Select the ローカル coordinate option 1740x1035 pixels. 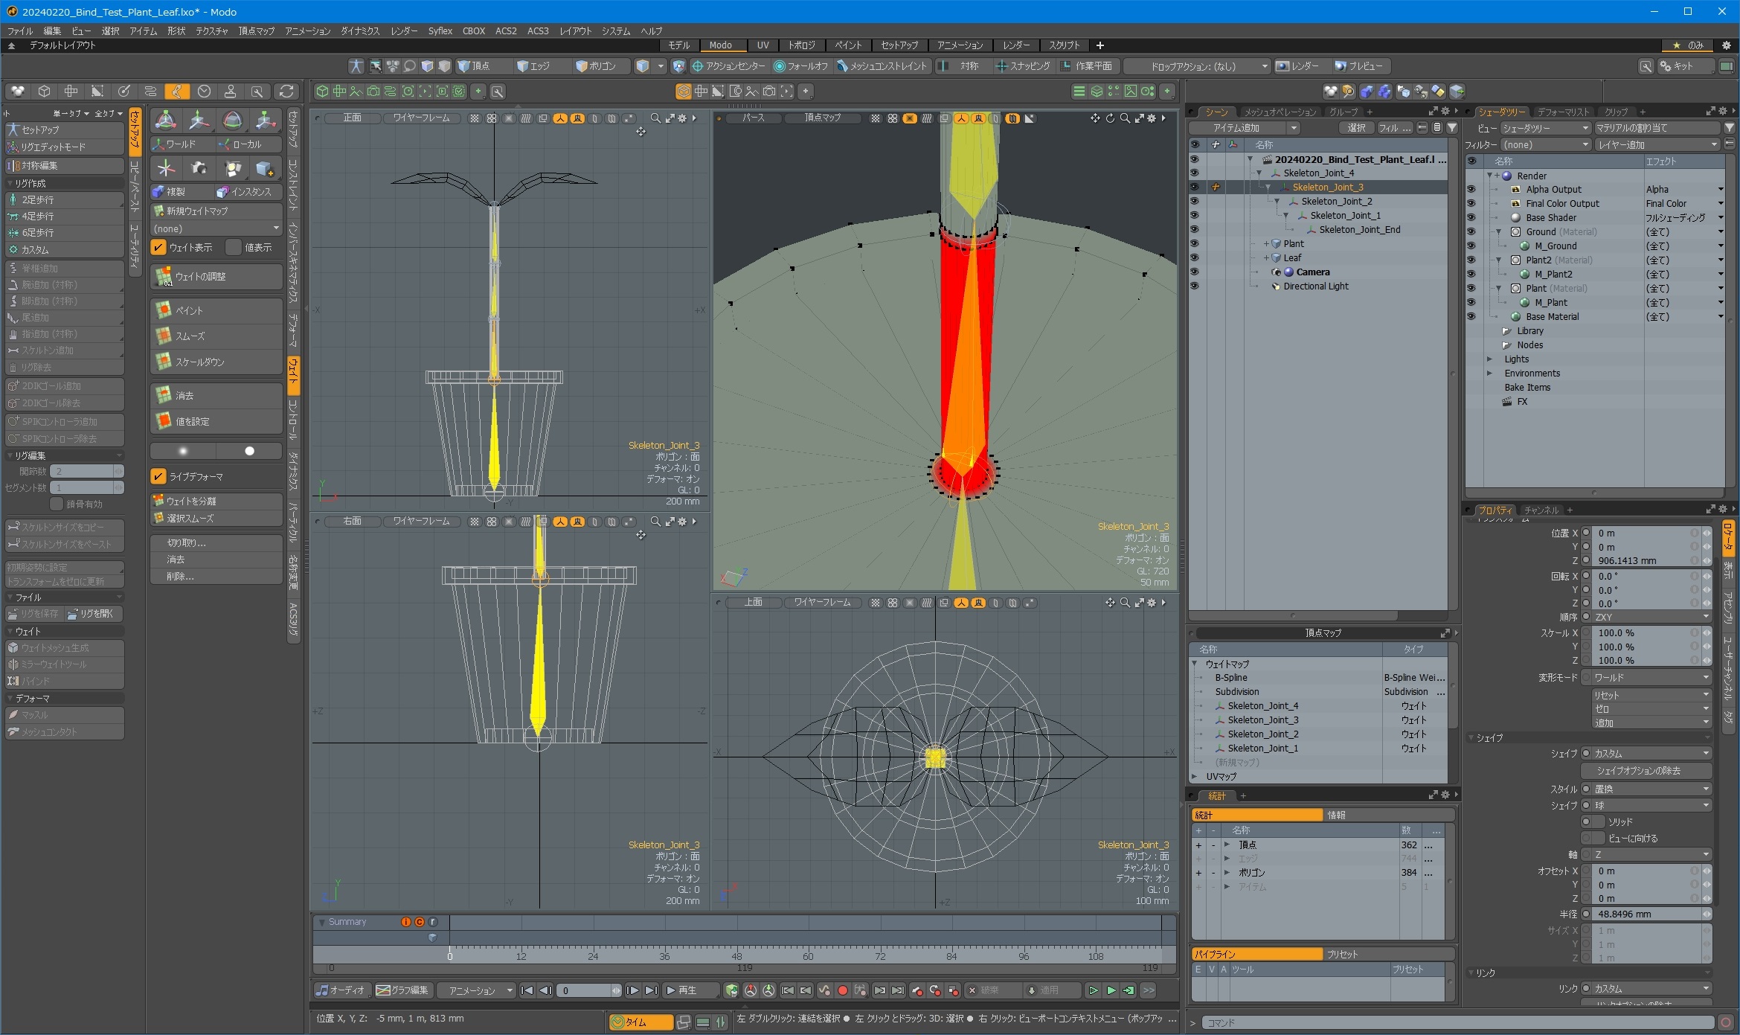click(248, 144)
